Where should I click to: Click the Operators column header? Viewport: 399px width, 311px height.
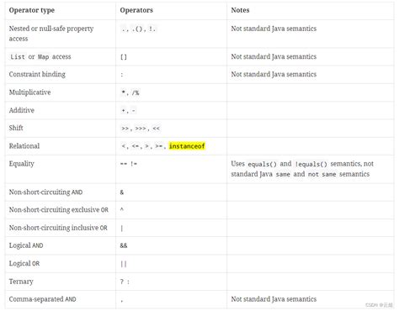[136, 10]
